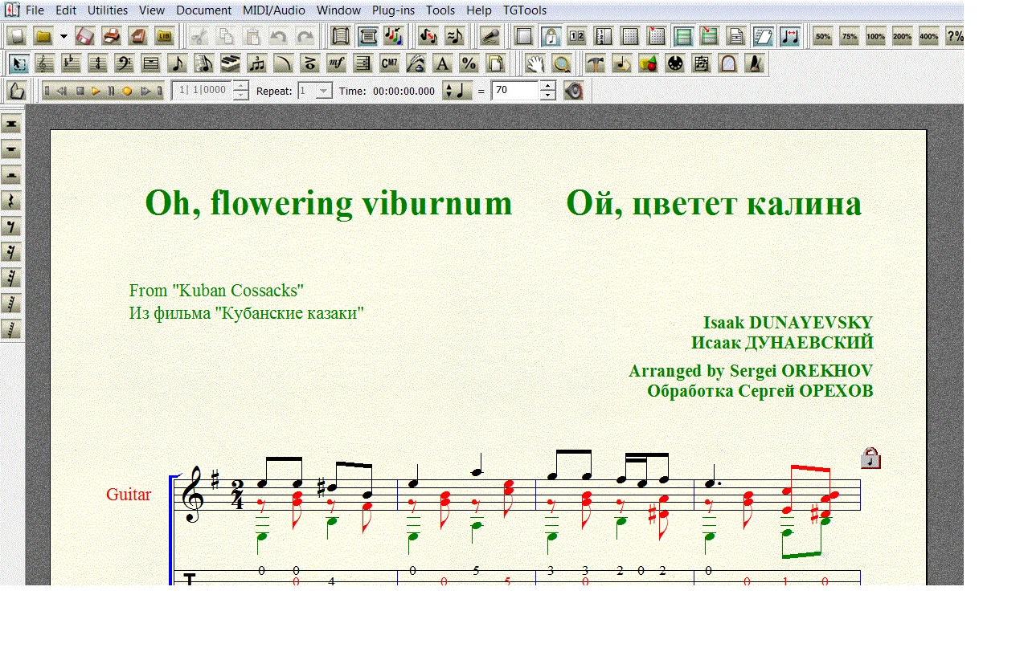This screenshot has height=656, width=1024.
Task: Select the Measure tool
Action: point(150,63)
